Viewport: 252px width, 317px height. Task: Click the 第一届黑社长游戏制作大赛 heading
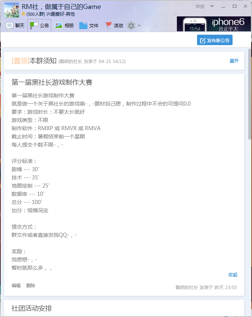[x=52, y=82]
